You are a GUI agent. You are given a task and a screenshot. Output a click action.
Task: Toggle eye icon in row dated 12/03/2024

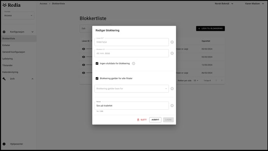pyautogui.click(x=84, y=65)
